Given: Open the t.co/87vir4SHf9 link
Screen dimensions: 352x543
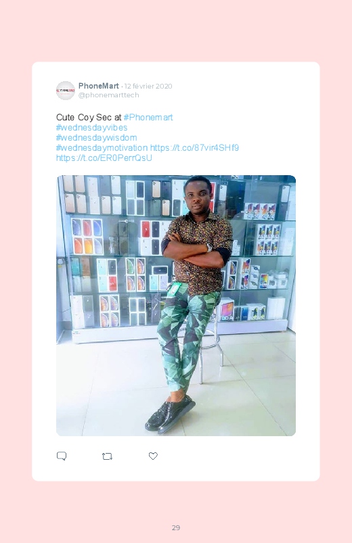Looking at the screenshot, I should pyautogui.click(x=194, y=147).
